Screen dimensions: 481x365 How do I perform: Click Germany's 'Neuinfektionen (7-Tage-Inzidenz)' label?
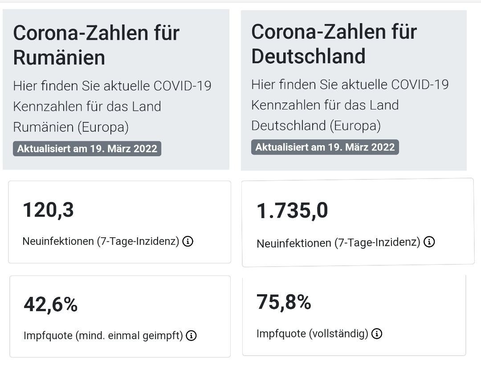tap(338, 243)
